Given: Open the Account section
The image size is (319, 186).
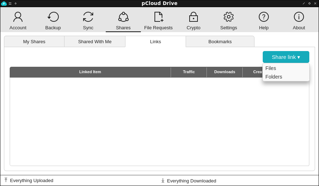Looking at the screenshot, I should tap(18, 21).
